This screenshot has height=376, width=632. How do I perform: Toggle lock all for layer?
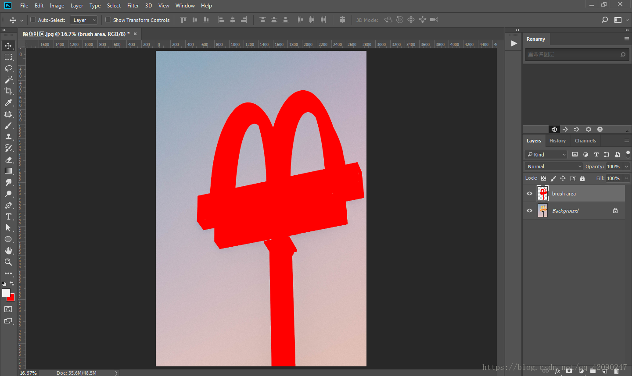coord(582,178)
